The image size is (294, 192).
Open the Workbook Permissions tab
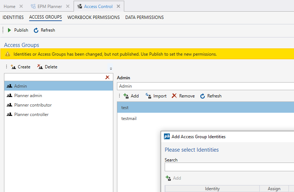pyautogui.click(x=93, y=17)
